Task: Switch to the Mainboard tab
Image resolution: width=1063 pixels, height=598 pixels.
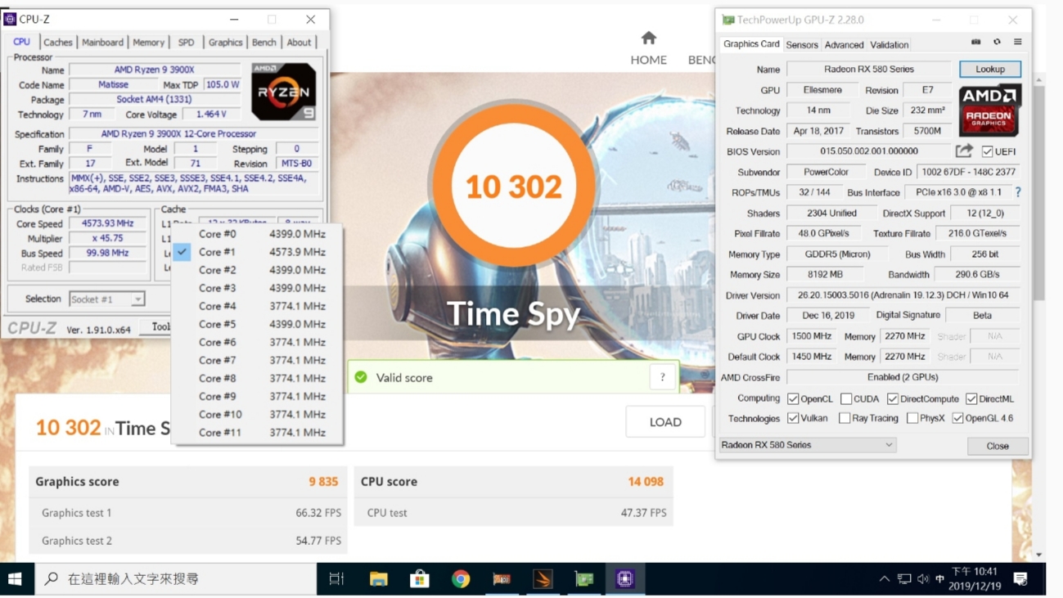Action: click(102, 43)
